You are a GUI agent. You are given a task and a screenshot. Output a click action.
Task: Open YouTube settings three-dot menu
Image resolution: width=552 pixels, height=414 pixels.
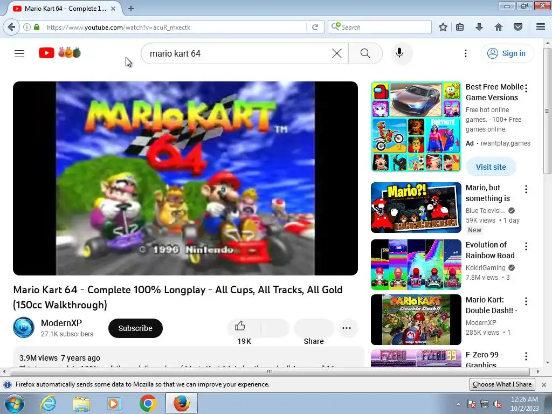pos(465,53)
